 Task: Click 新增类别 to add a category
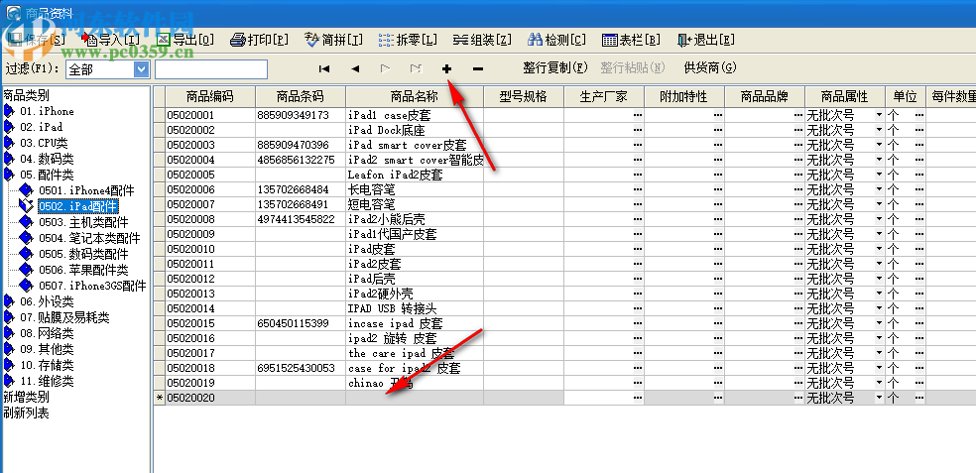pos(26,397)
